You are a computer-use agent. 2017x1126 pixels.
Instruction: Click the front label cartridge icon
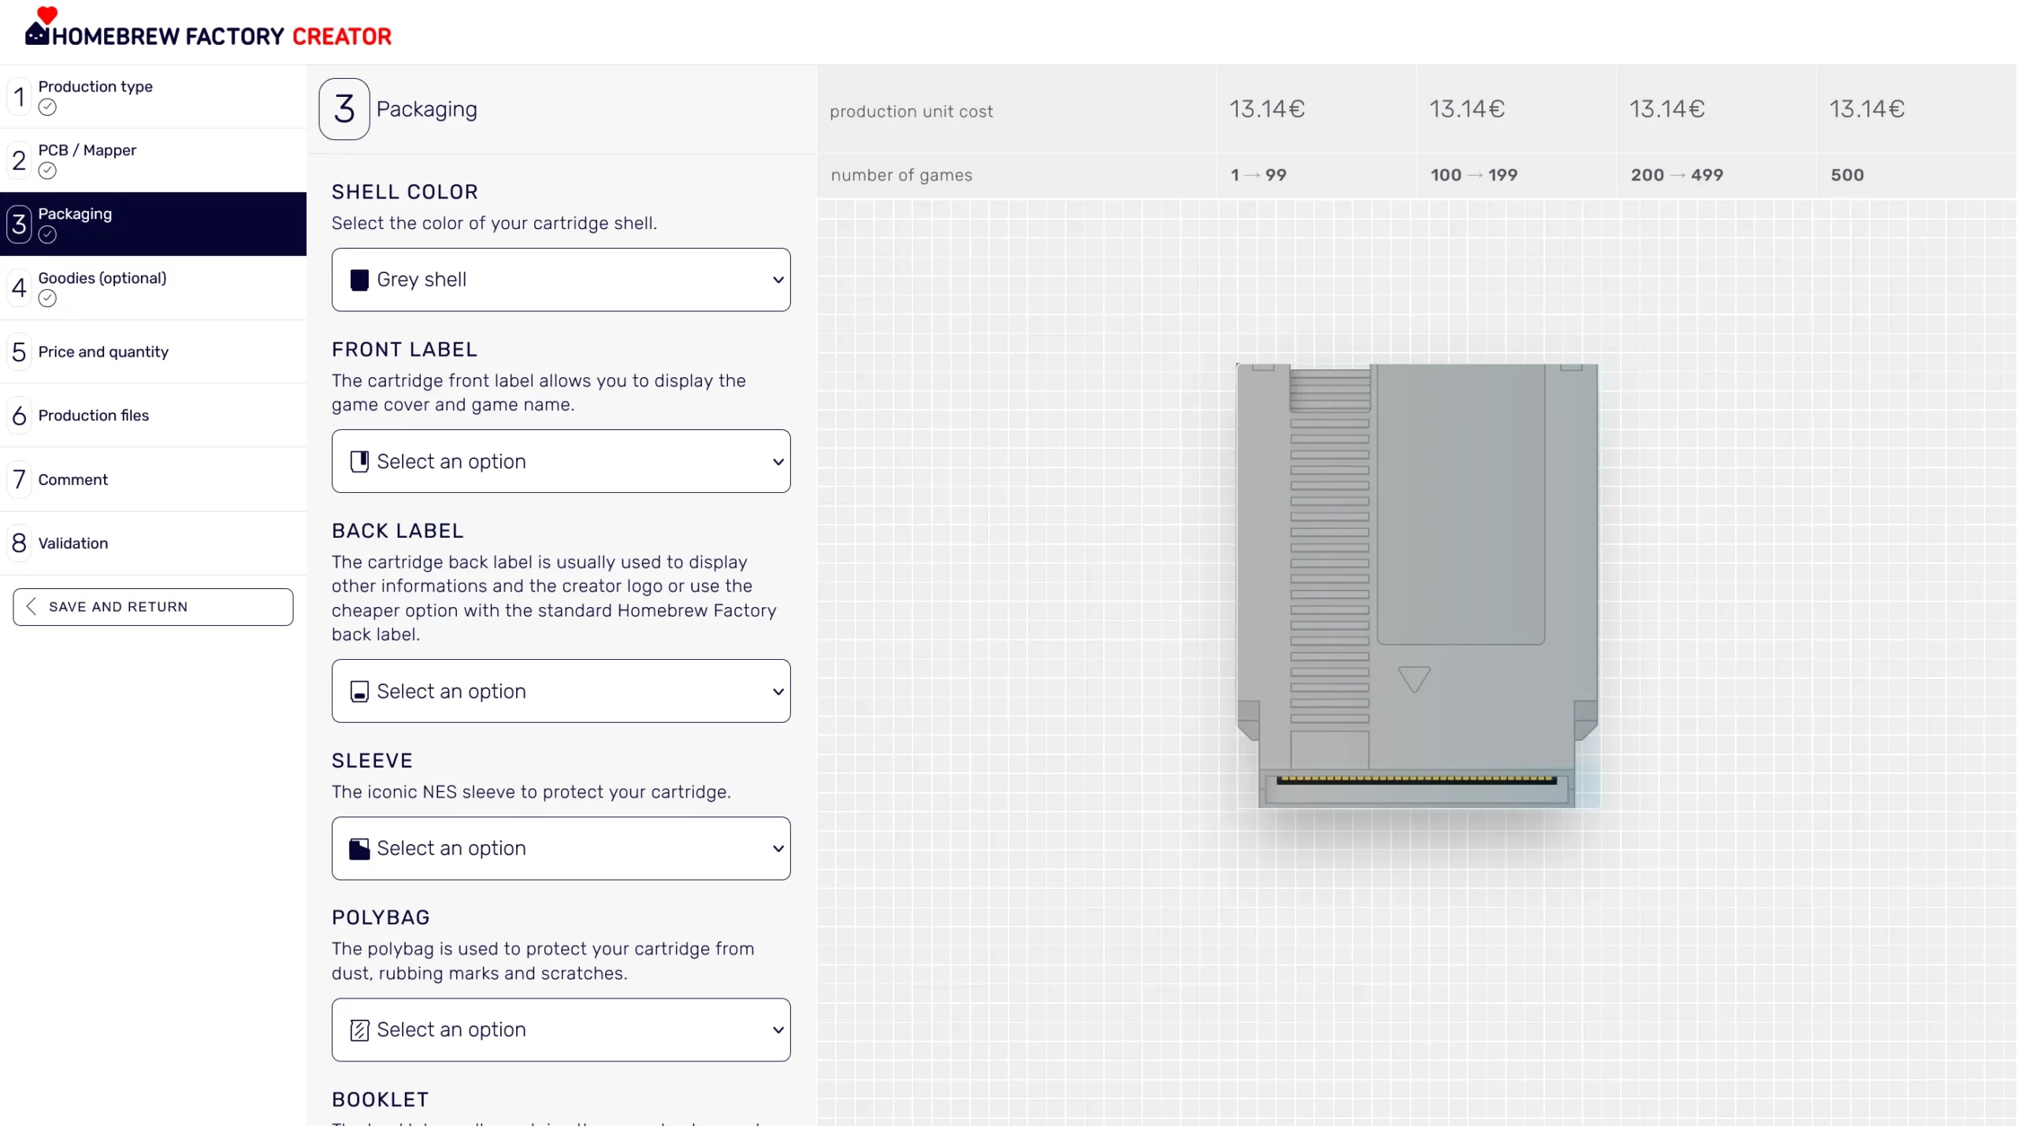click(359, 461)
